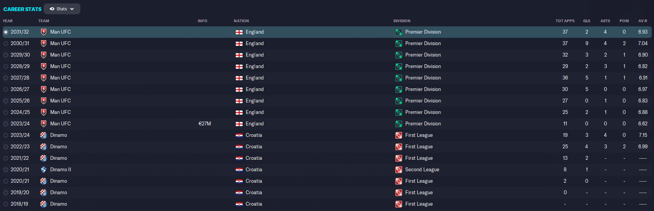The width and height of the screenshot is (654, 211).
Task: Click the YEAR column header
Action: 8,21
